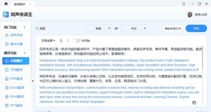Click the document icon beside 文档翻译
The width and height of the screenshot is (211, 112).
(x=7, y=70)
